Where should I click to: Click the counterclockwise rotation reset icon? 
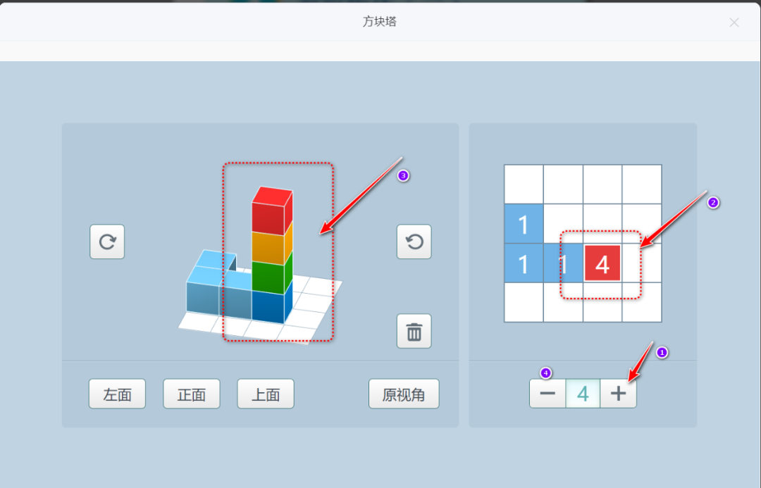(x=414, y=242)
